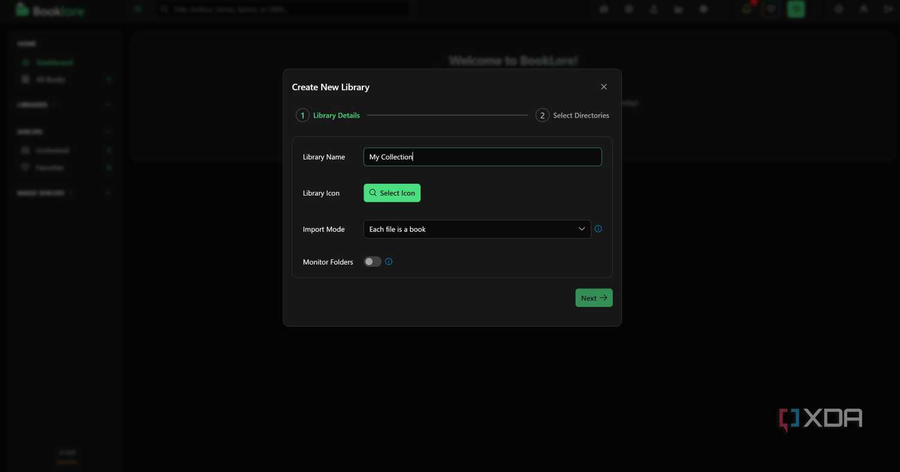Go to step 2 Select Directories
900x472 pixels.
point(572,115)
